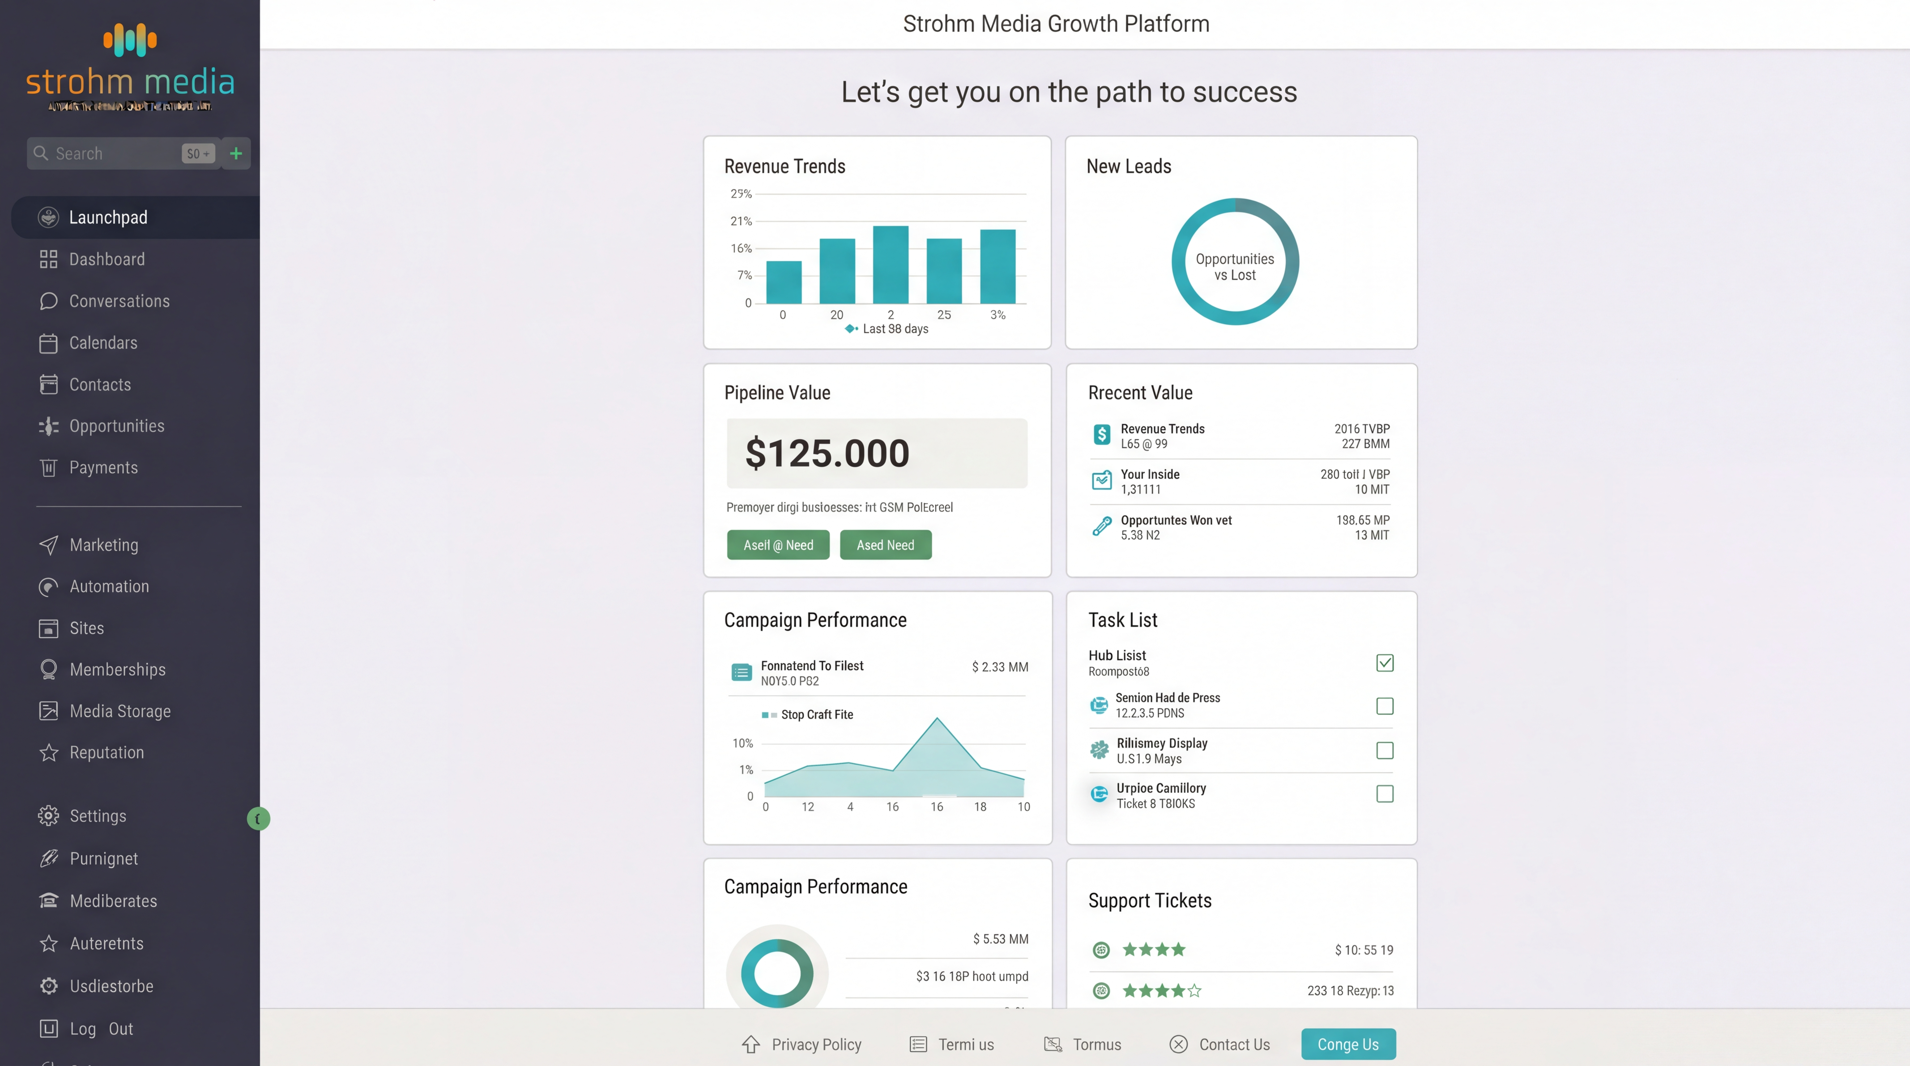
Task: Go to Opportunities in the sidebar
Action: point(116,426)
